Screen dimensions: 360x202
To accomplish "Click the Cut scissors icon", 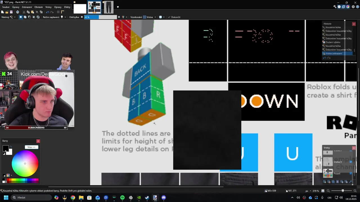I will pos(24,12).
